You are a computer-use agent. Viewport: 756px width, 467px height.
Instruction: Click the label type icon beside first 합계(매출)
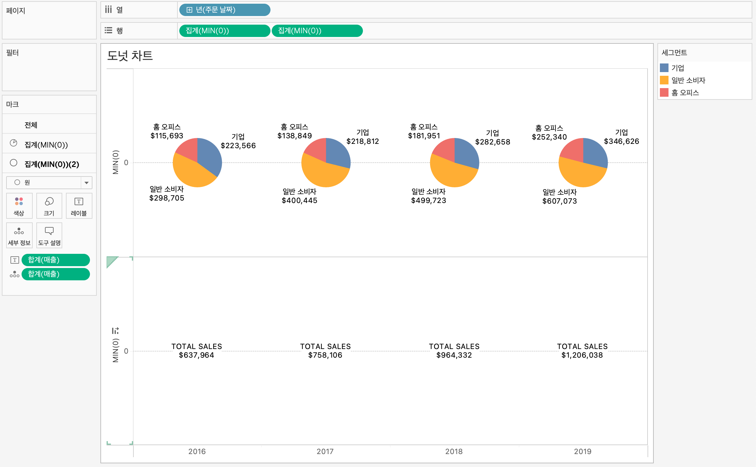point(14,260)
